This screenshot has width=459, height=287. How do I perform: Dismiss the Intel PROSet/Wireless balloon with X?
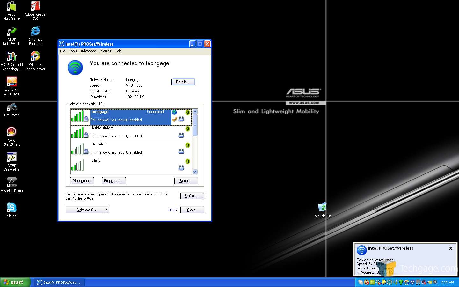coord(450,248)
